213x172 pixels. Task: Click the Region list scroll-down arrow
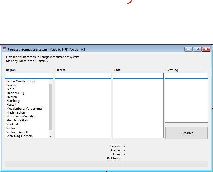click(x=51, y=135)
